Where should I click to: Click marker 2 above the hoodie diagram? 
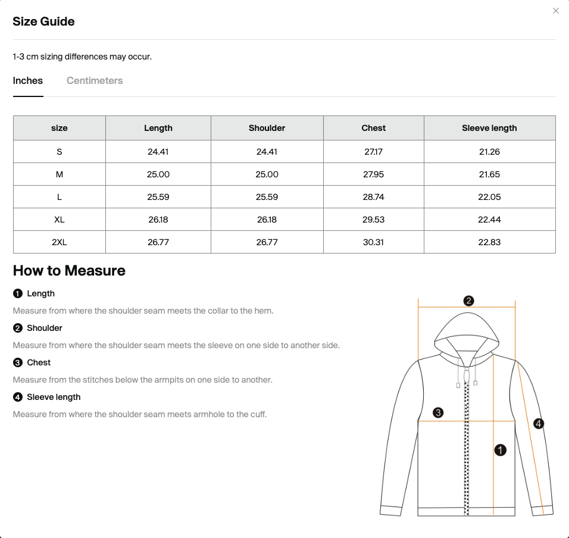coord(468,301)
